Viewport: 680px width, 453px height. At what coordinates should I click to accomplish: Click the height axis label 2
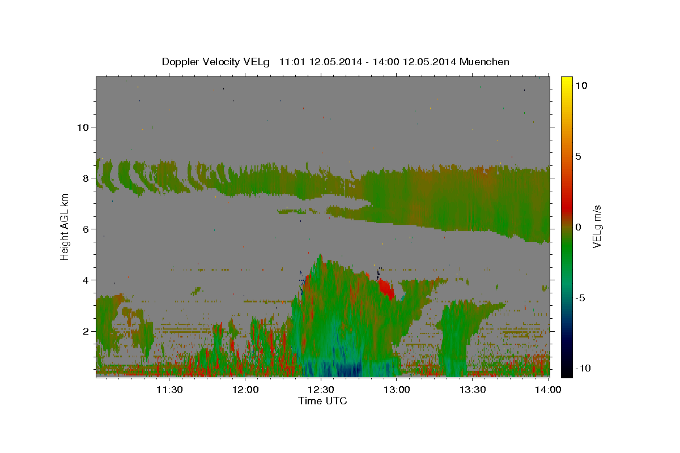[x=85, y=331]
